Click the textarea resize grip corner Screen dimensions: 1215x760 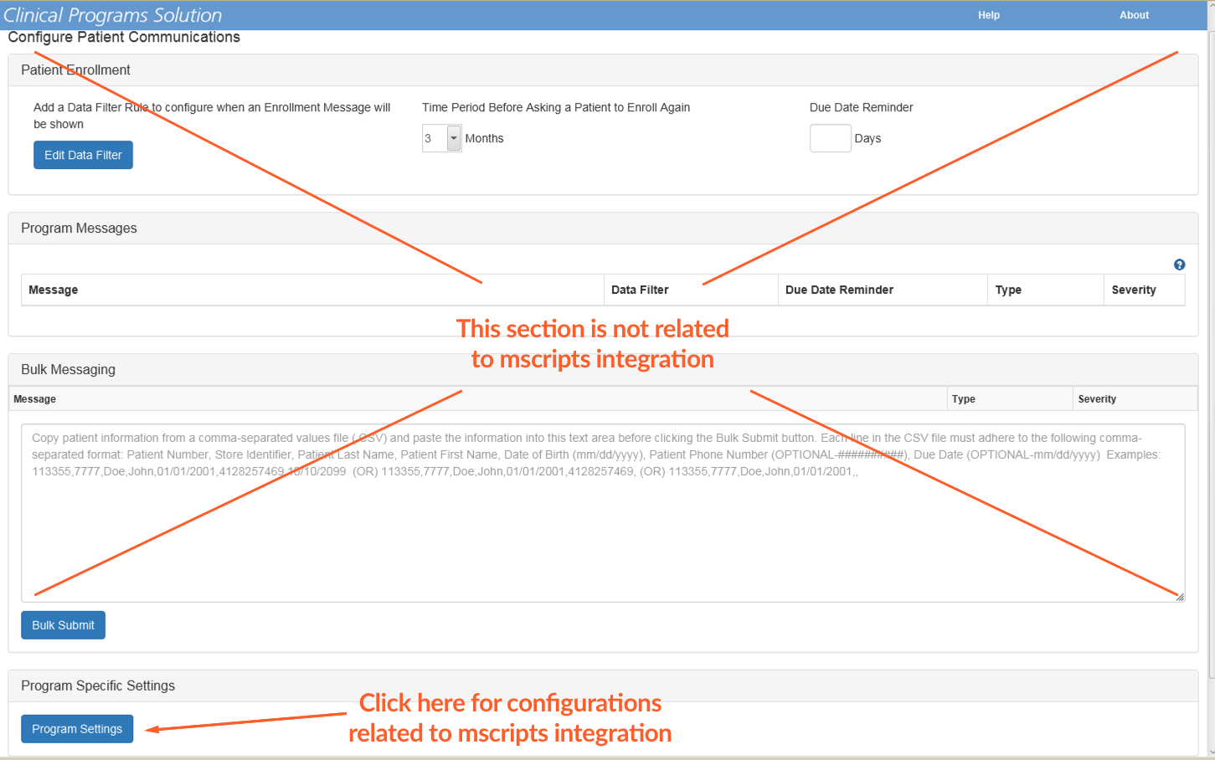(1179, 596)
